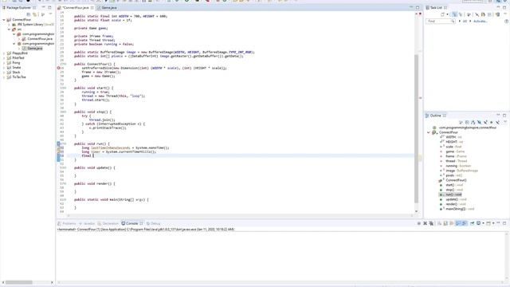Open Outline View Menu arrow
510x287 pixels.
point(505,122)
